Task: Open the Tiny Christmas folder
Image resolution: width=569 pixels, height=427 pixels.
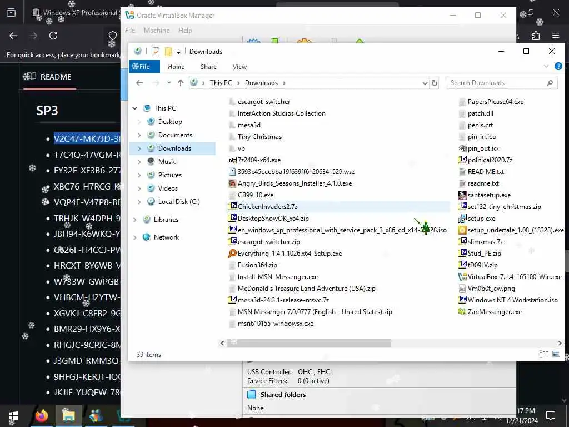Action: coord(259,137)
